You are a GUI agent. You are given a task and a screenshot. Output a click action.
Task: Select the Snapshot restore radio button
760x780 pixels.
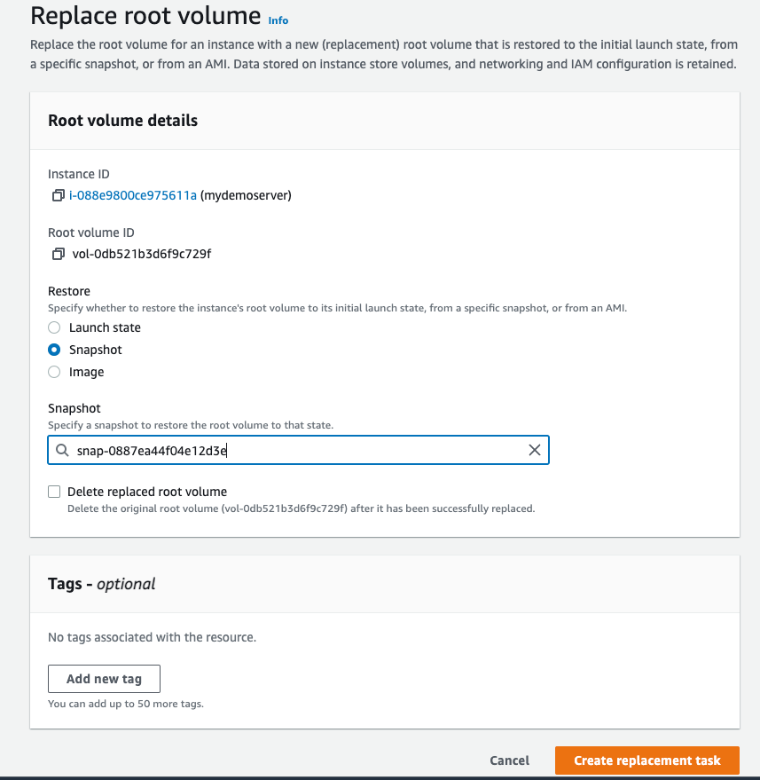coord(54,350)
